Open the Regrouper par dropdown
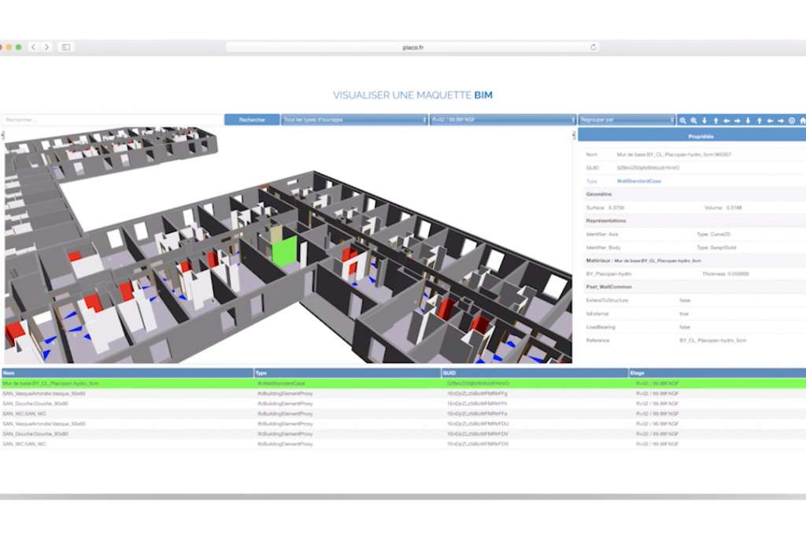This screenshot has width=806, height=538. [626, 120]
